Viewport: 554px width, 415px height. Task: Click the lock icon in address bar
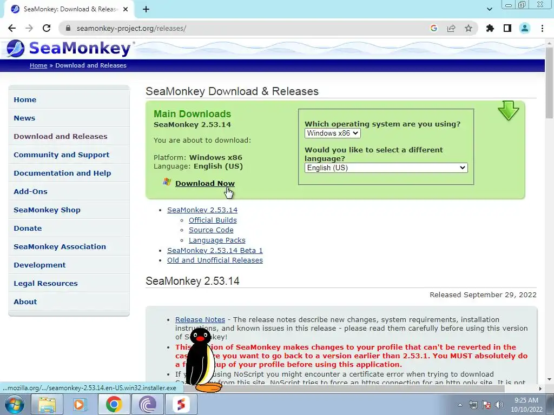coord(69,28)
